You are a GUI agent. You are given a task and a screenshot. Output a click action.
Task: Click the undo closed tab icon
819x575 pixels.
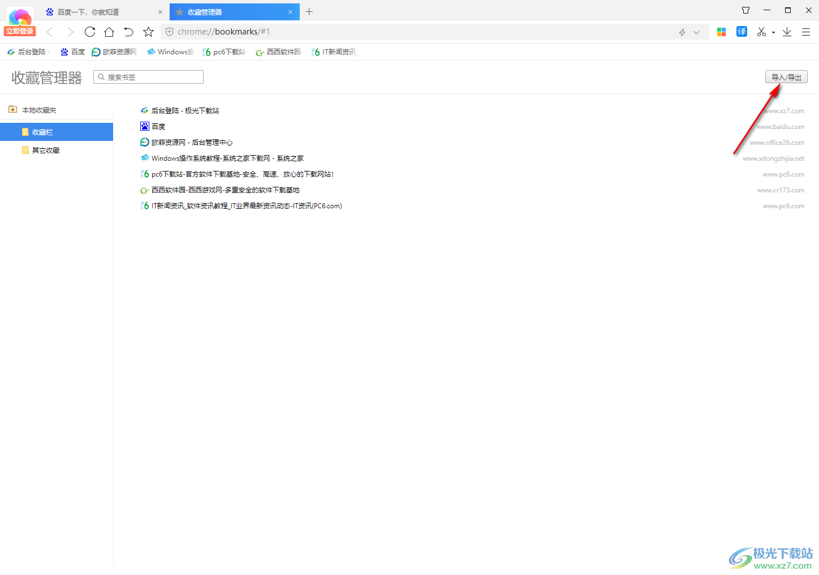click(129, 32)
